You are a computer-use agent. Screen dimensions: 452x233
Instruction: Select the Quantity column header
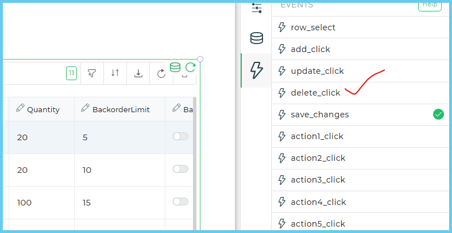click(x=41, y=109)
